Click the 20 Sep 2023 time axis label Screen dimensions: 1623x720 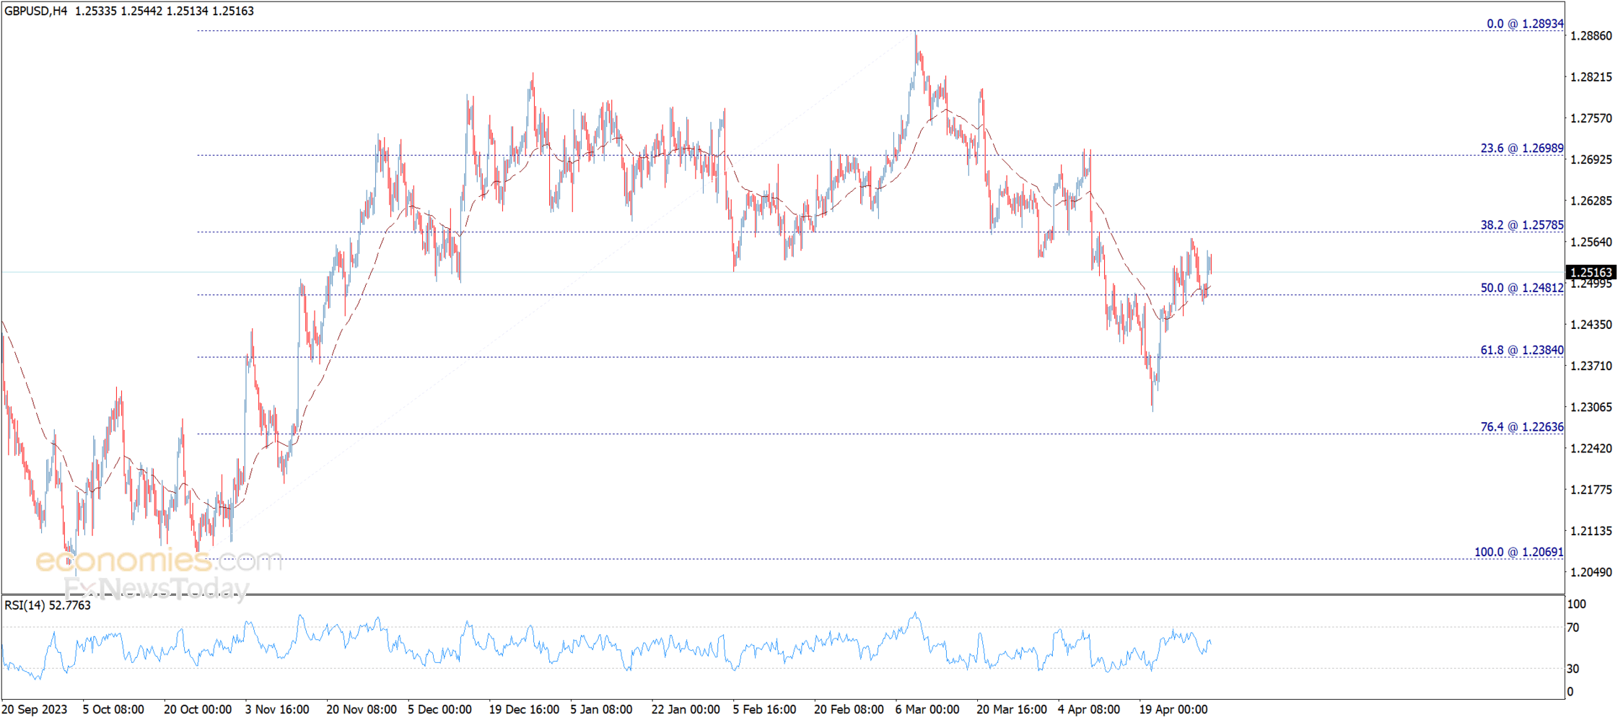35,709
